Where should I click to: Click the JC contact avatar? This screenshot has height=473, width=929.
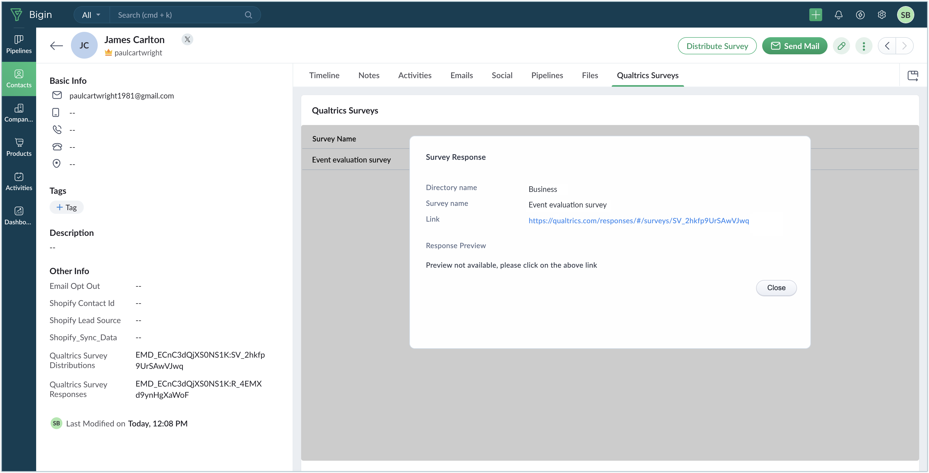84,46
